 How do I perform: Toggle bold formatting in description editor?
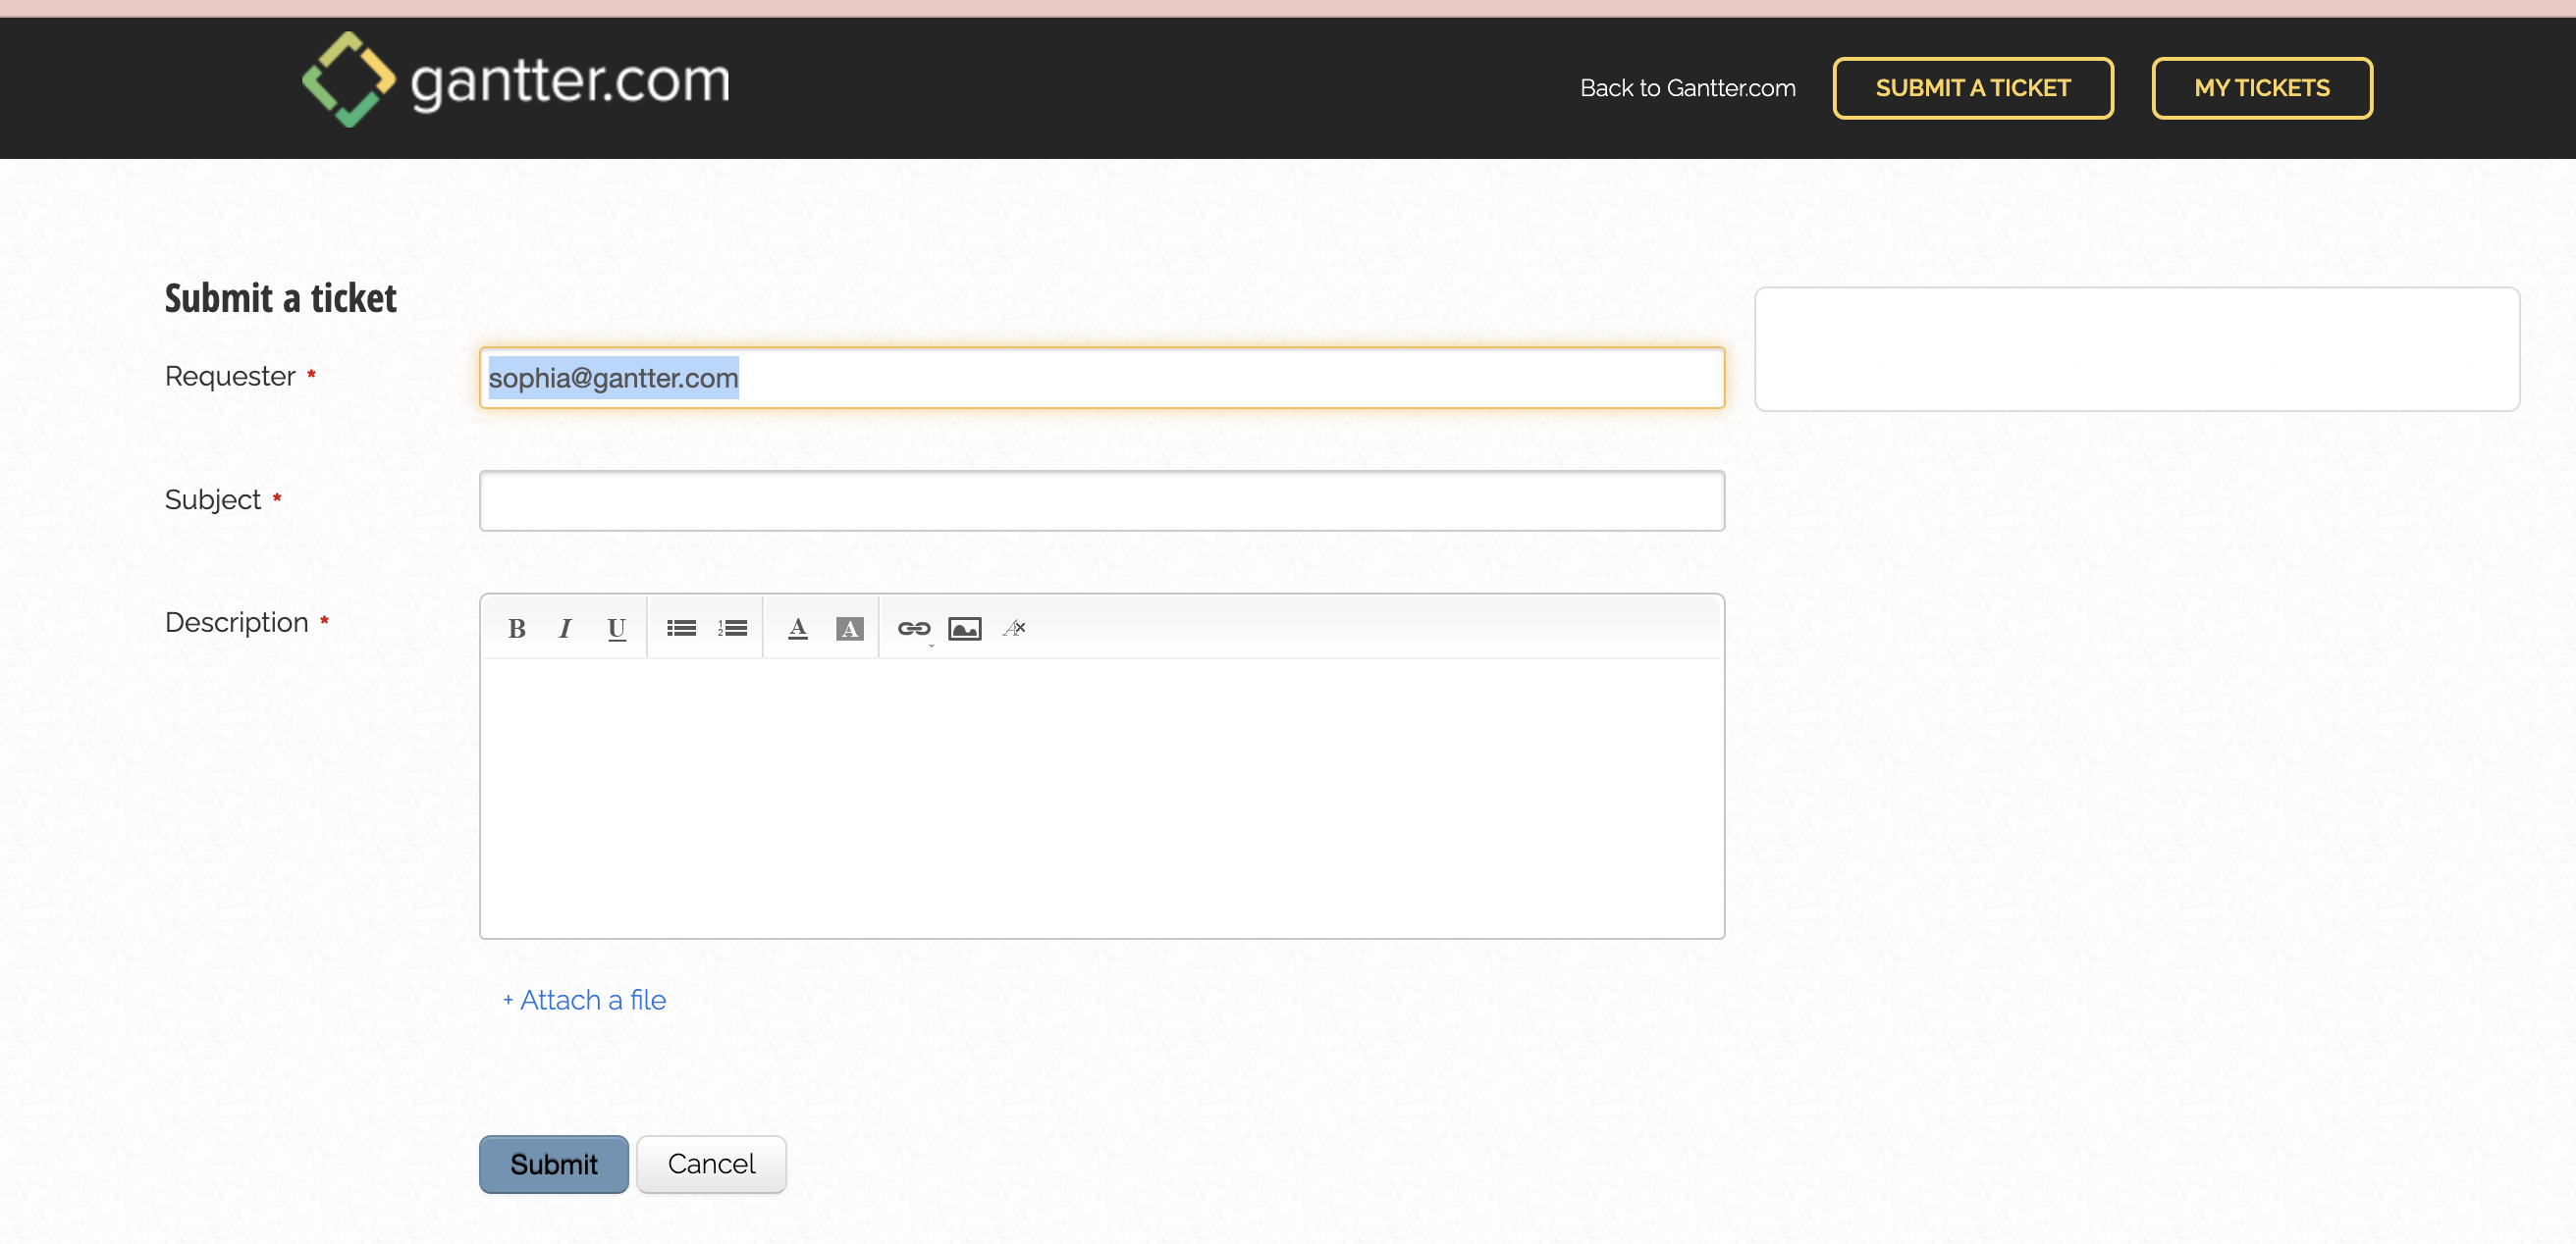click(x=516, y=629)
